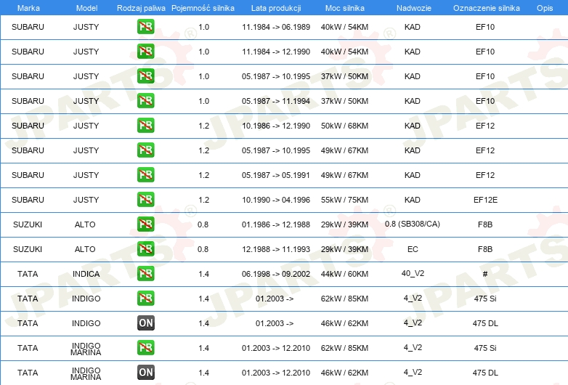Select the INDICA model cell
The height and width of the screenshot is (385, 568).
(x=86, y=274)
